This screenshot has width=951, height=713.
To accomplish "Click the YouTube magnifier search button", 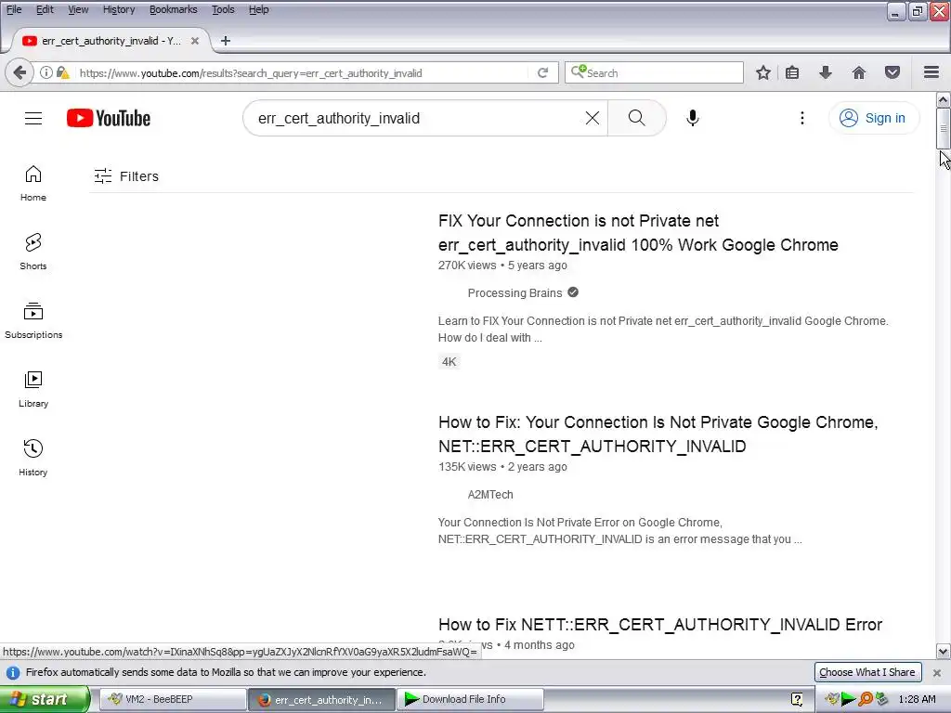I will click(636, 118).
